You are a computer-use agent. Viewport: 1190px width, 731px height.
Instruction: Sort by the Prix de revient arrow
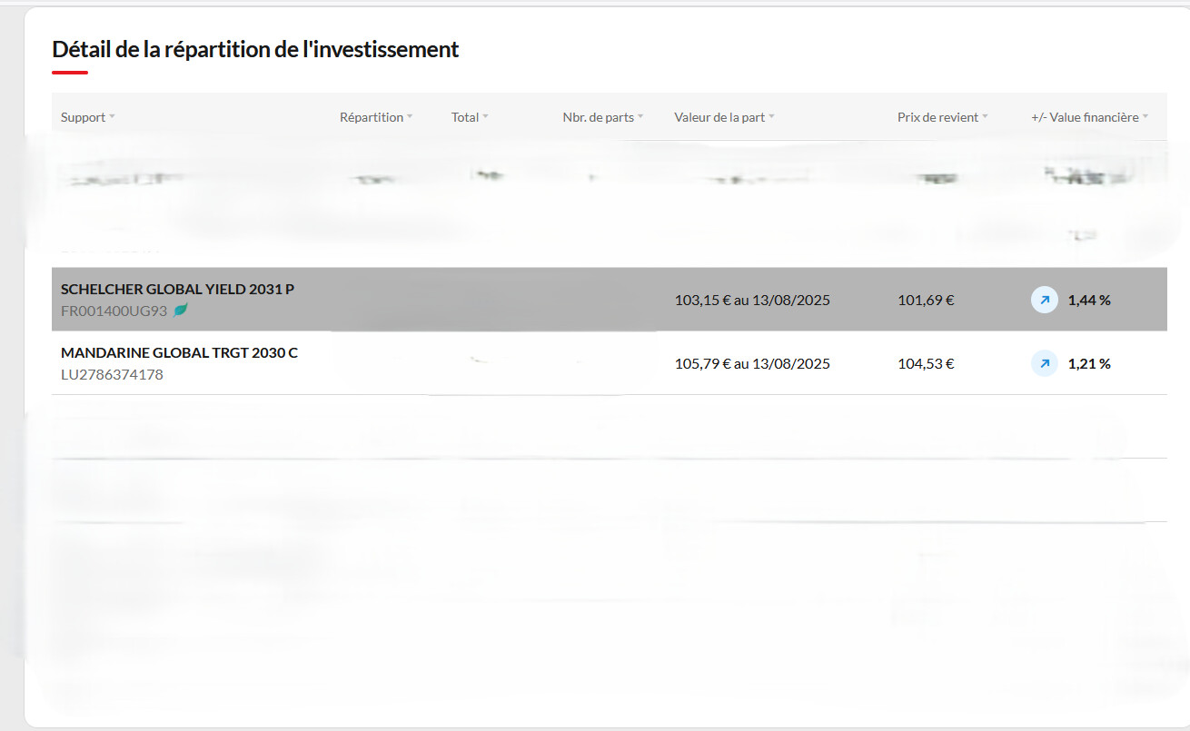985,117
